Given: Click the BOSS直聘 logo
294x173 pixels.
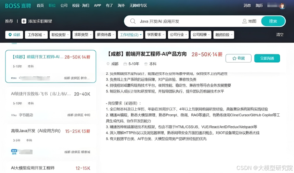Looking at the screenshot, I should [18, 5].
